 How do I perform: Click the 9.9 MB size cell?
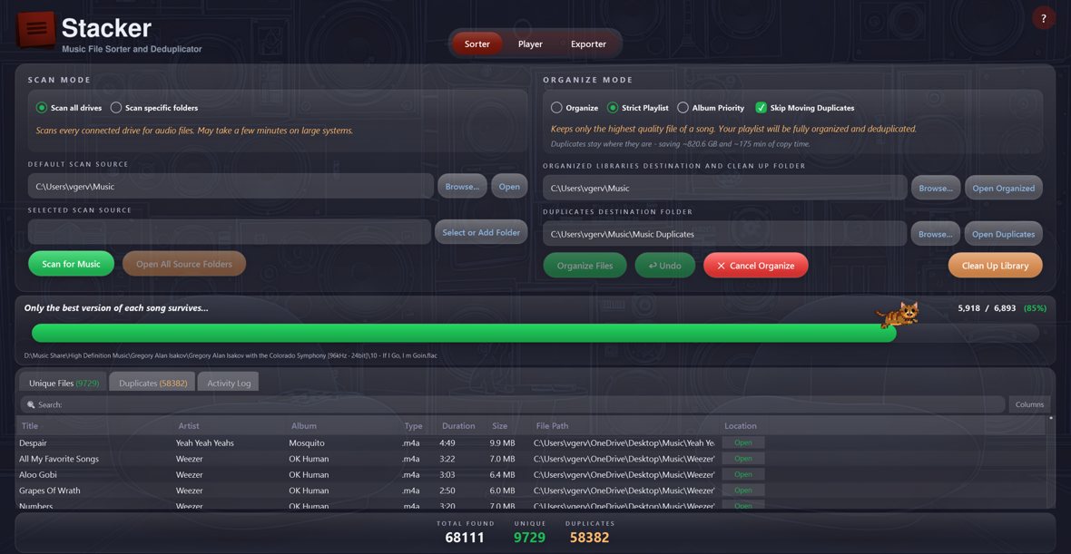(x=502, y=442)
